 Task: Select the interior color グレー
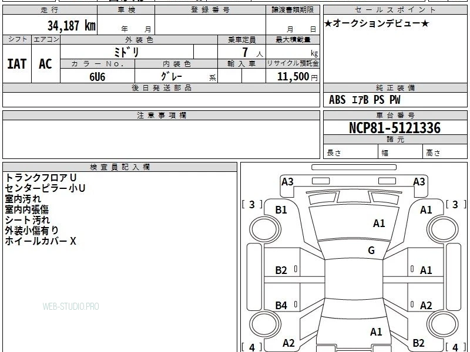pos(171,77)
